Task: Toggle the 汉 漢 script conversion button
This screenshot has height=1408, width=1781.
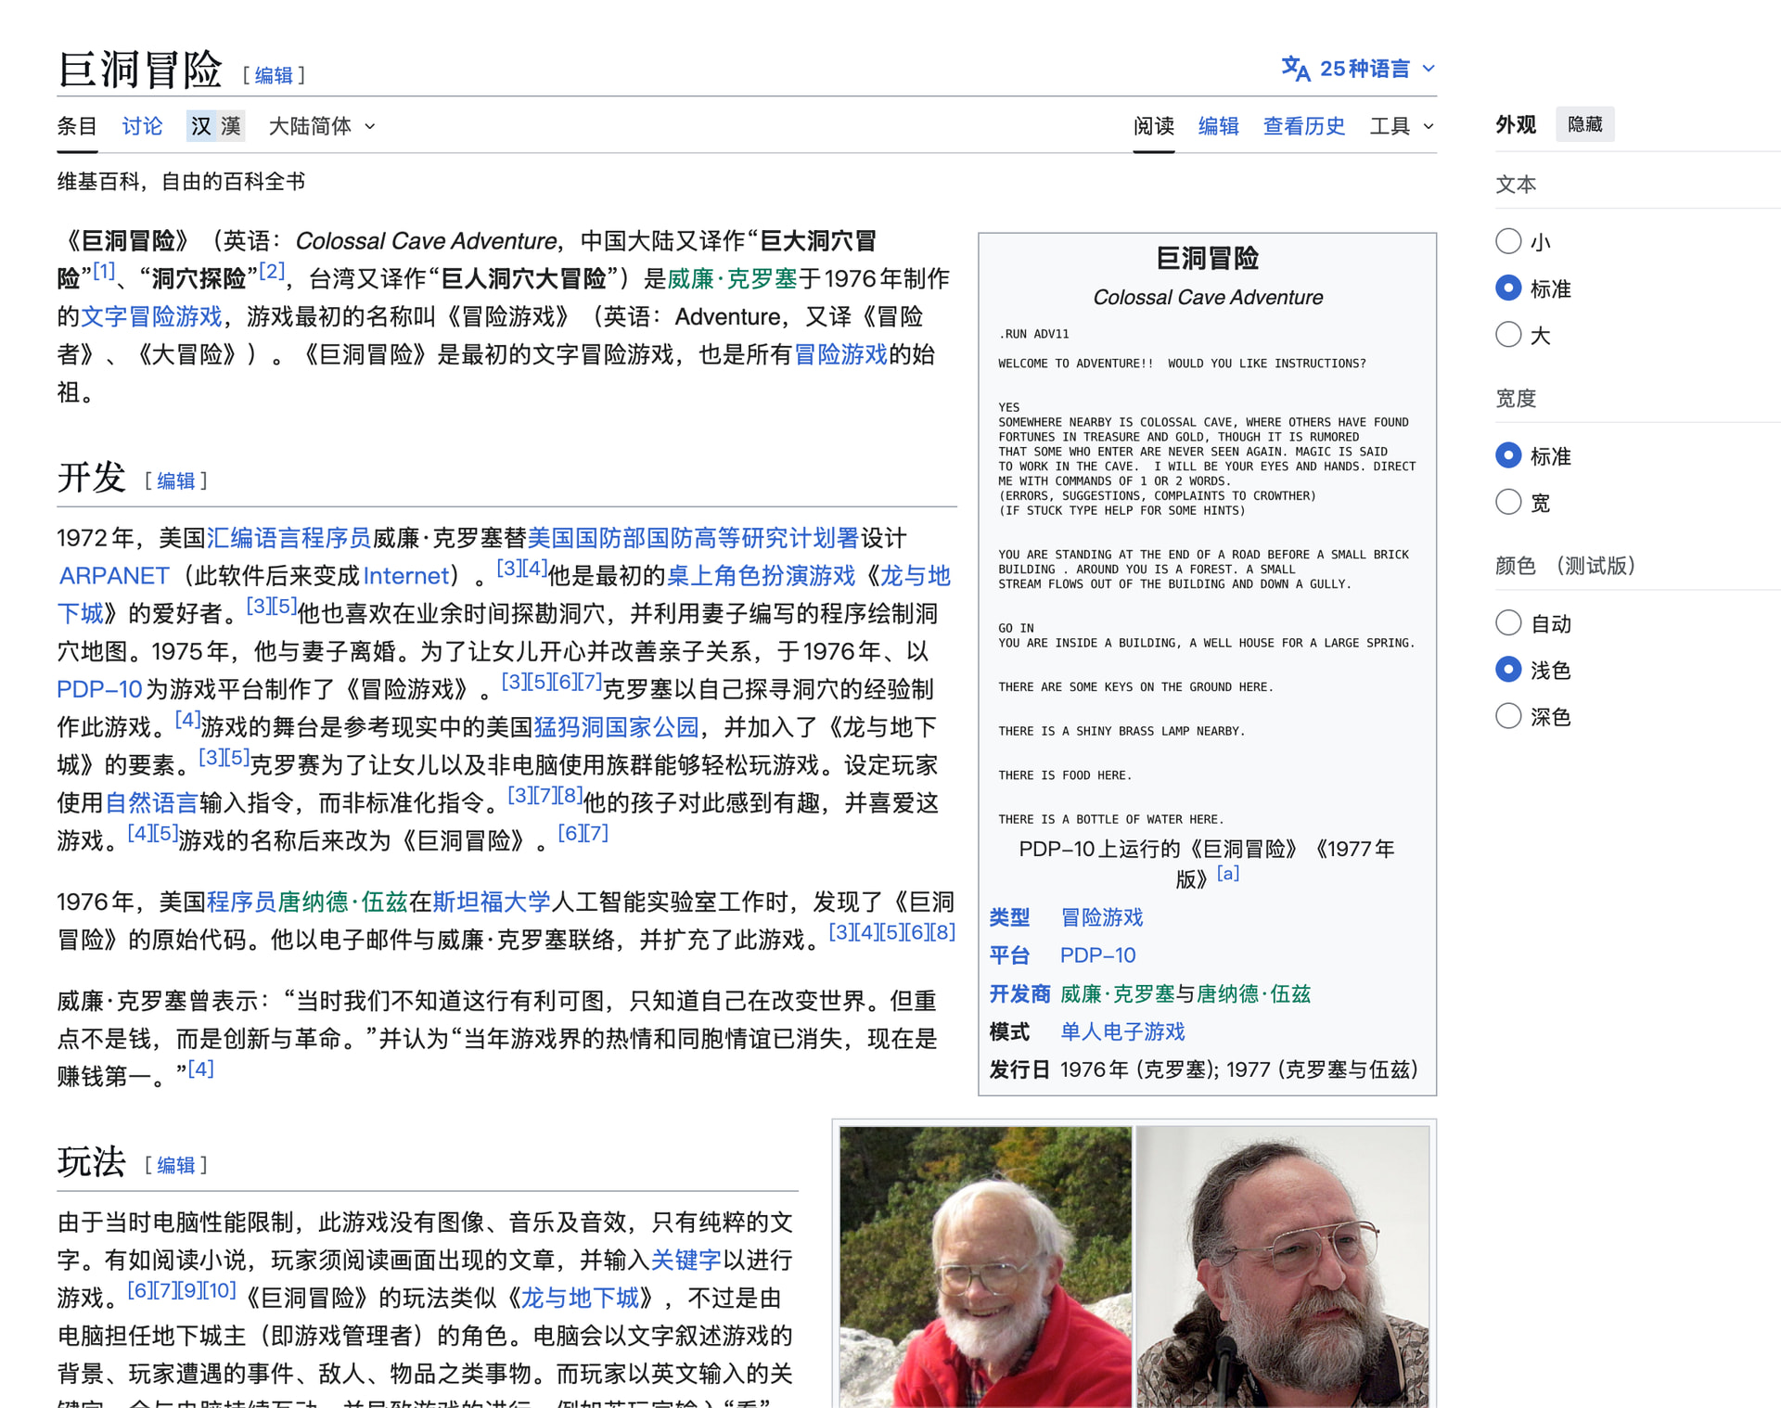Action: click(215, 126)
